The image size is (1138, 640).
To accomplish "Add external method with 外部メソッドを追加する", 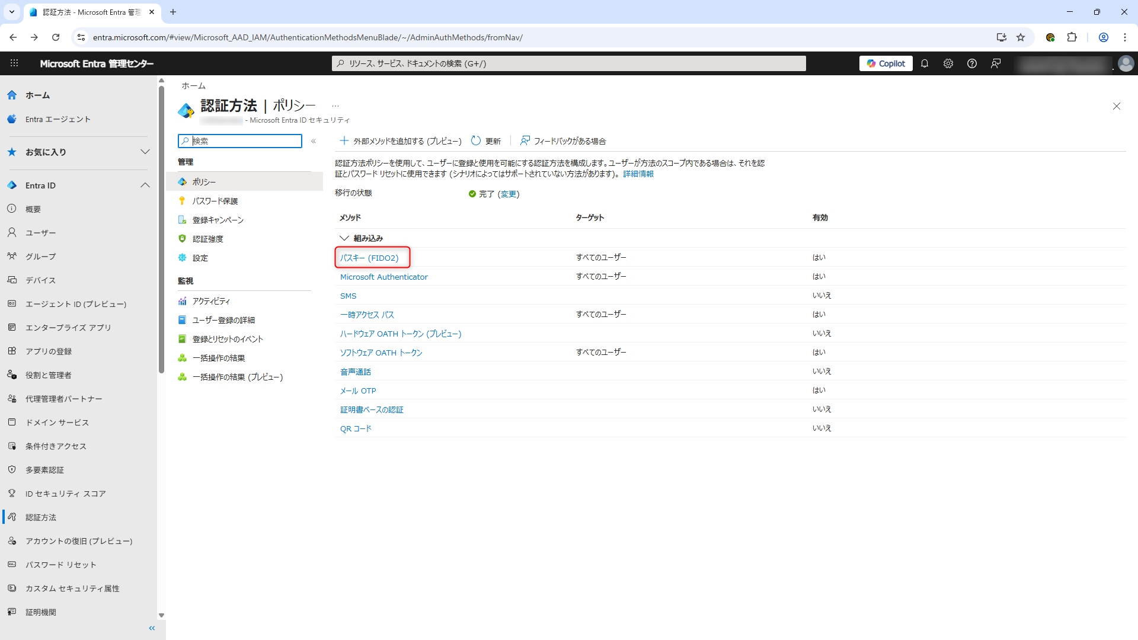I will click(x=401, y=141).
